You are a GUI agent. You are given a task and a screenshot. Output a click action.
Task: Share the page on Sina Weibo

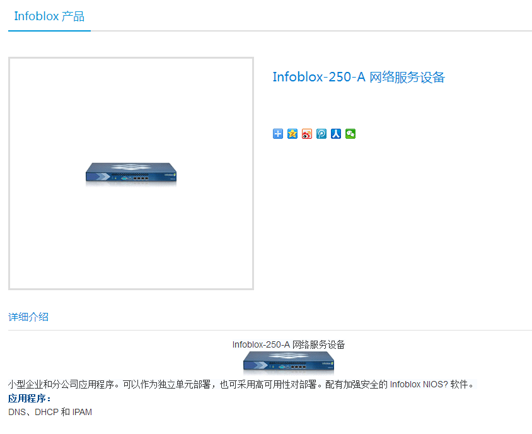(307, 134)
